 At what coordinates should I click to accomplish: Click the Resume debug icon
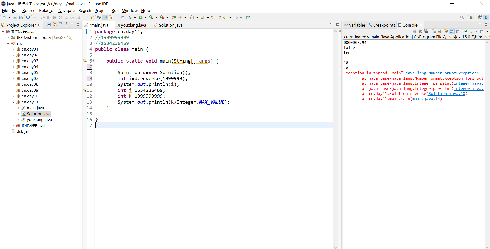(43, 17)
